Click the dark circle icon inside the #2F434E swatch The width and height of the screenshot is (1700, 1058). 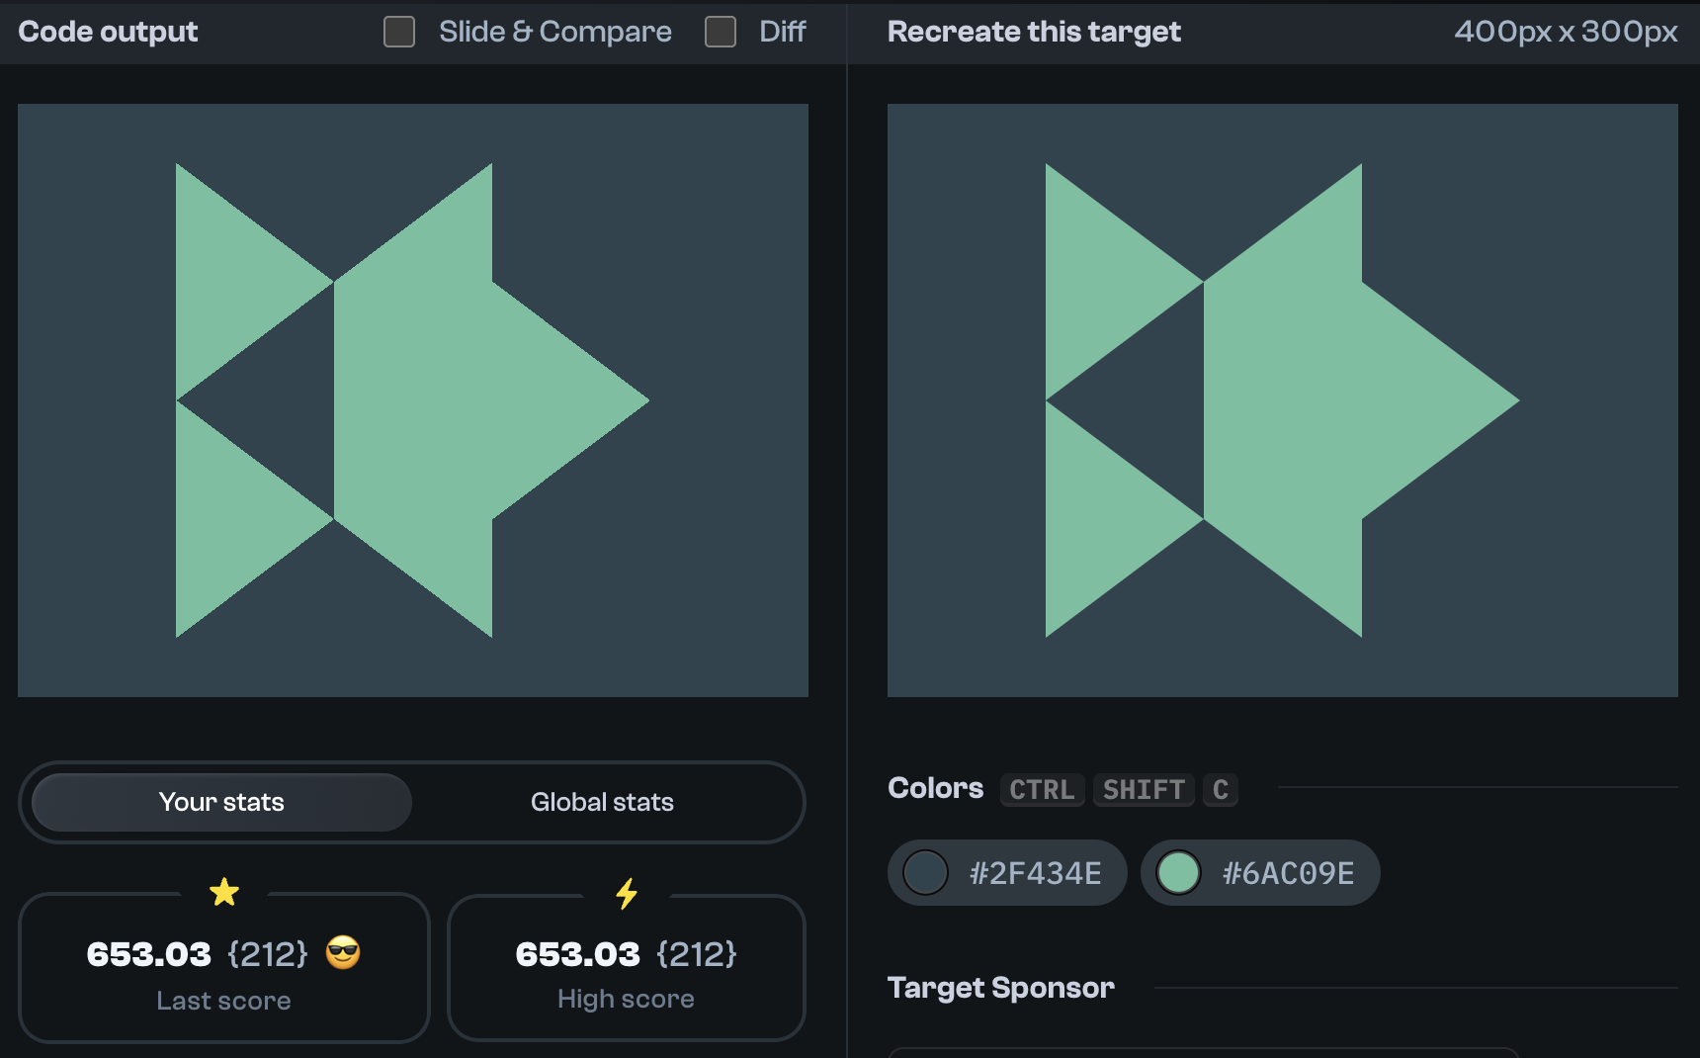coord(926,873)
